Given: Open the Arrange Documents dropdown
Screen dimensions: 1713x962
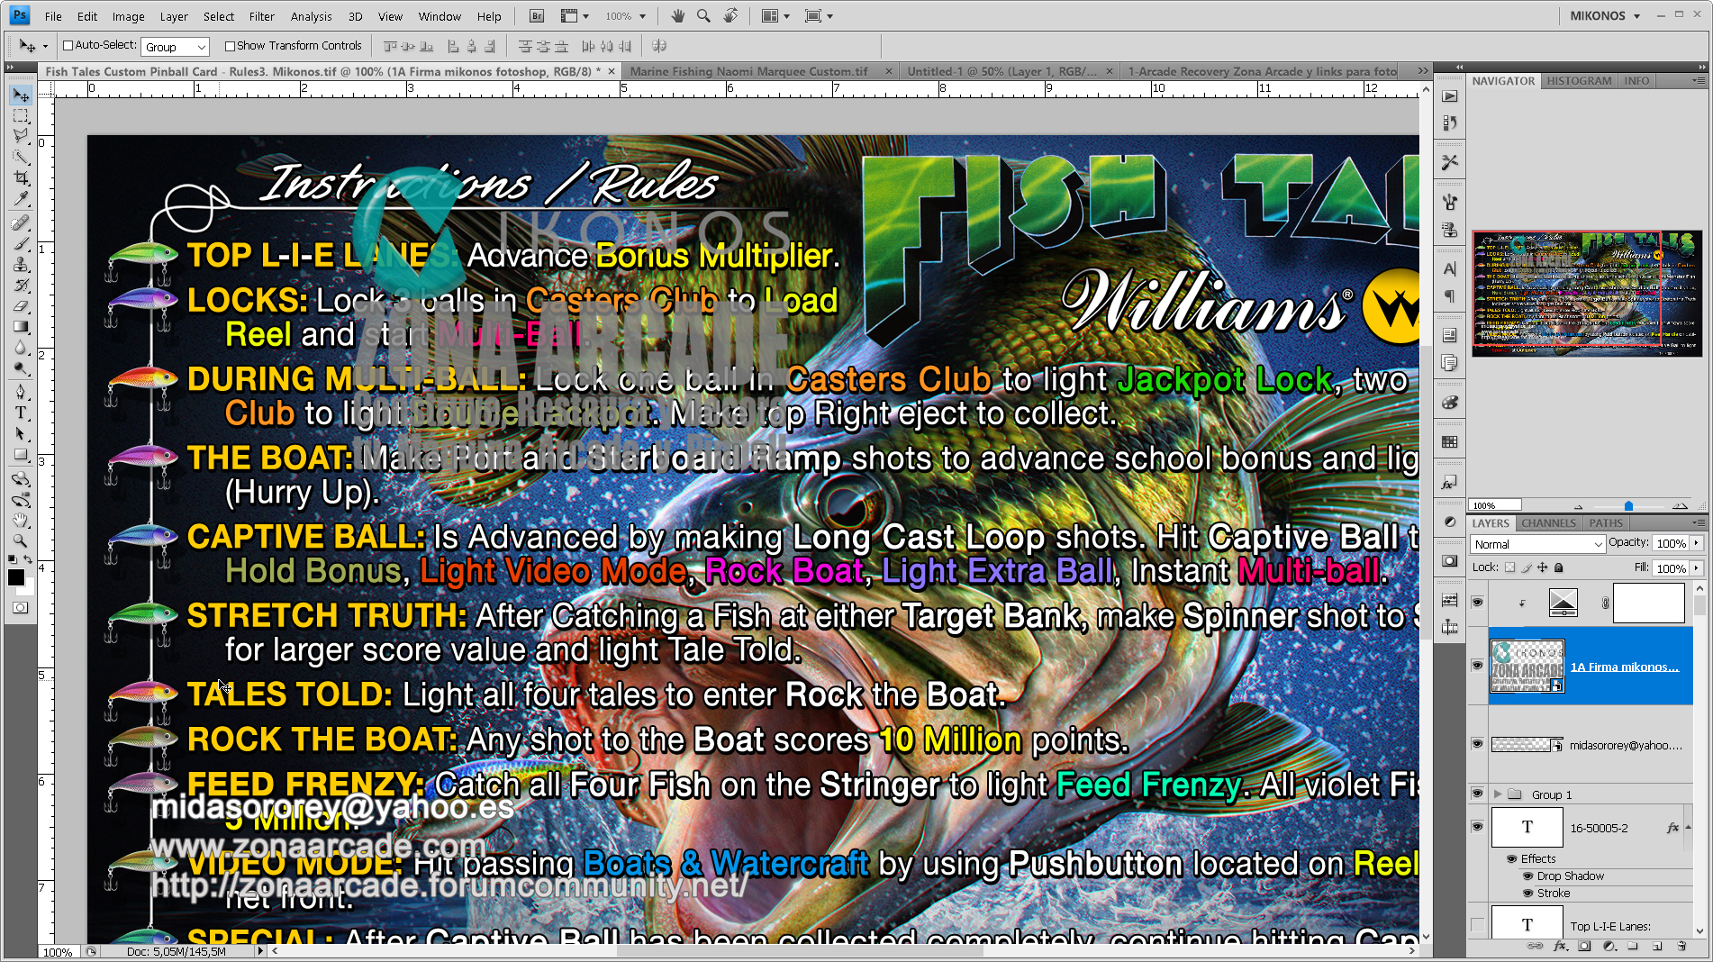Looking at the screenshot, I should (x=775, y=16).
